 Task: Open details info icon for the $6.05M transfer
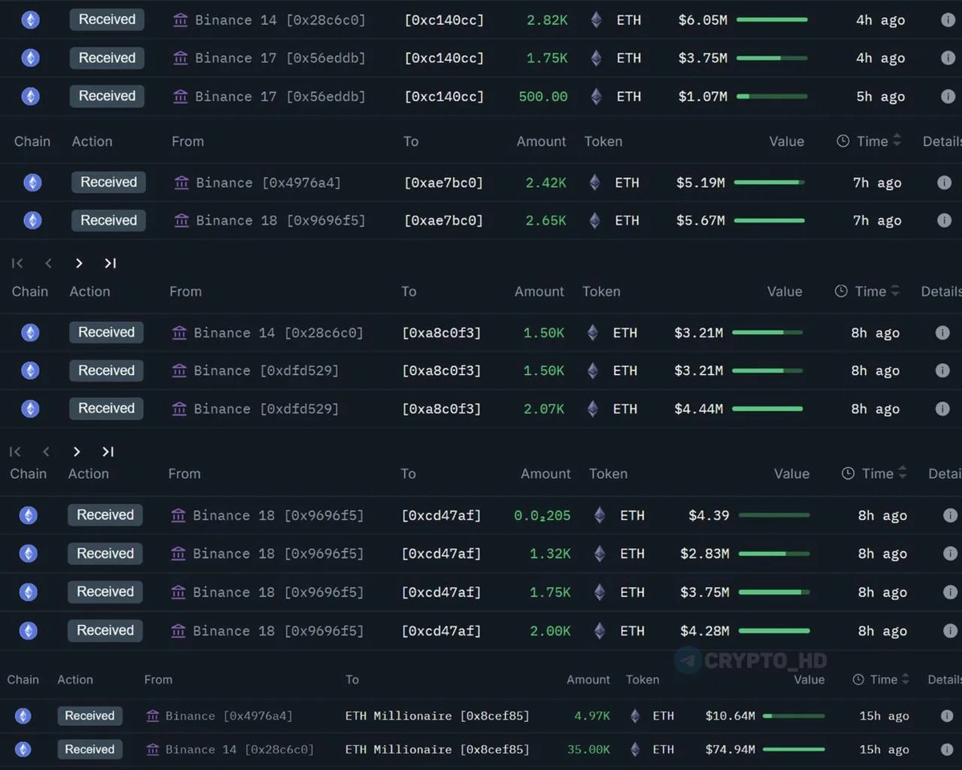tap(948, 20)
